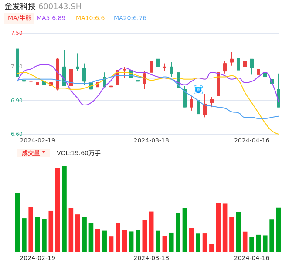Click the red triangle beside 成交量
This screenshot has width=299, height=264.
pyautogui.click(x=44, y=152)
